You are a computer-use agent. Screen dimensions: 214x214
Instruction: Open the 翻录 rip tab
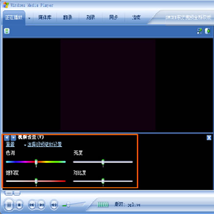click(67, 17)
